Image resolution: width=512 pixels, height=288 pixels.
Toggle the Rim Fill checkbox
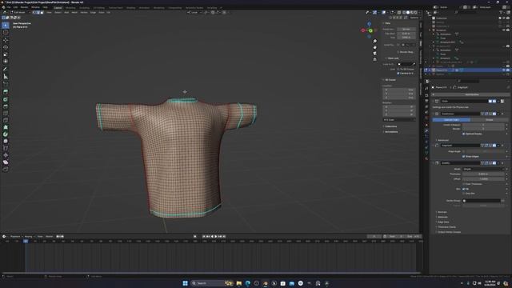[x=464, y=189]
